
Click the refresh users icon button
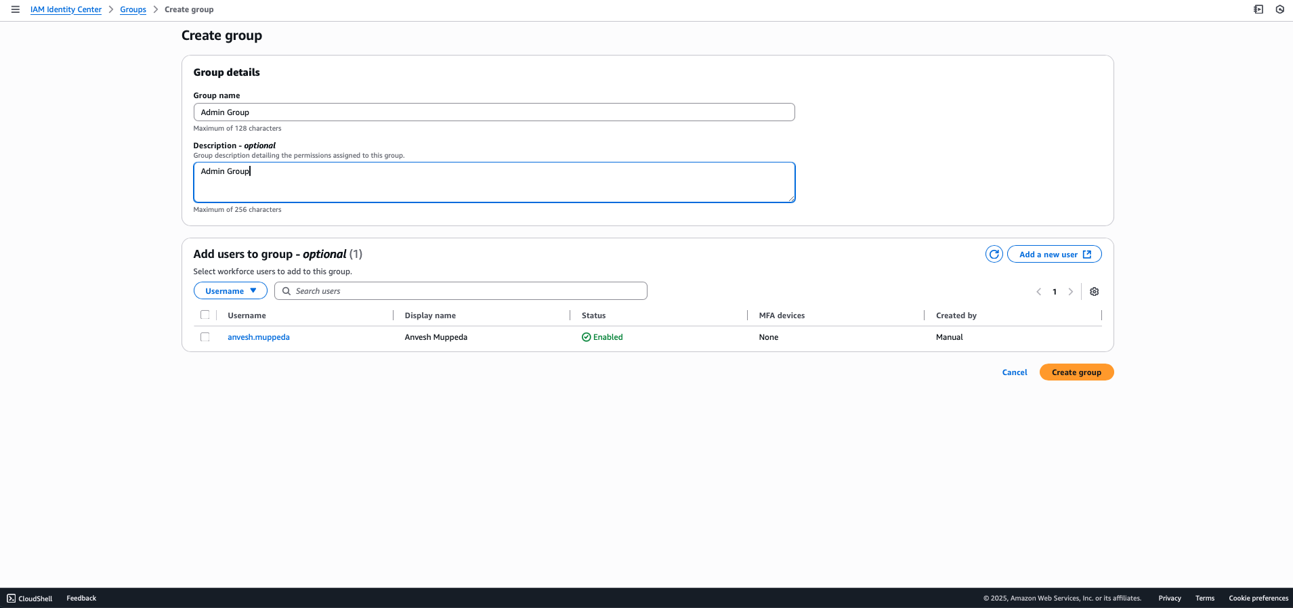click(994, 255)
